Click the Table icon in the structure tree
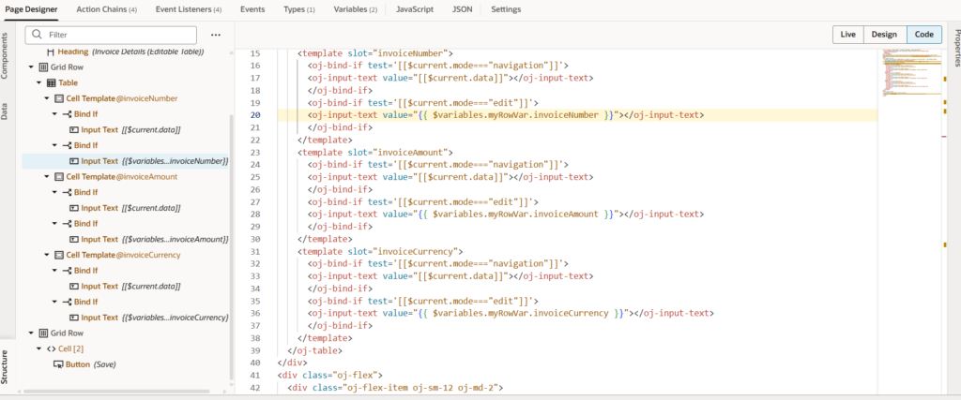This screenshot has height=400, width=961. point(52,82)
